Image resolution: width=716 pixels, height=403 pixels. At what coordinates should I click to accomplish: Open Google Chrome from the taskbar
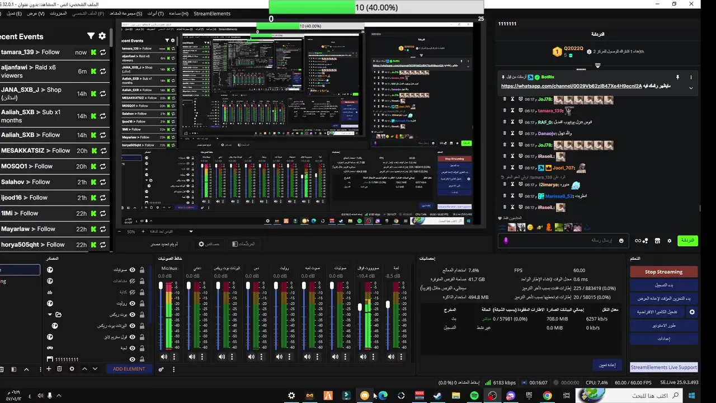point(547,396)
